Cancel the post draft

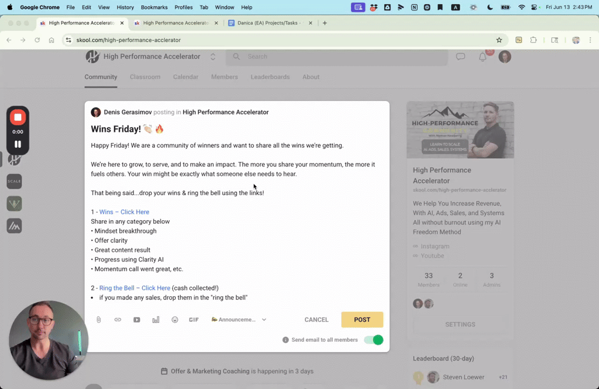pyautogui.click(x=316, y=319)
